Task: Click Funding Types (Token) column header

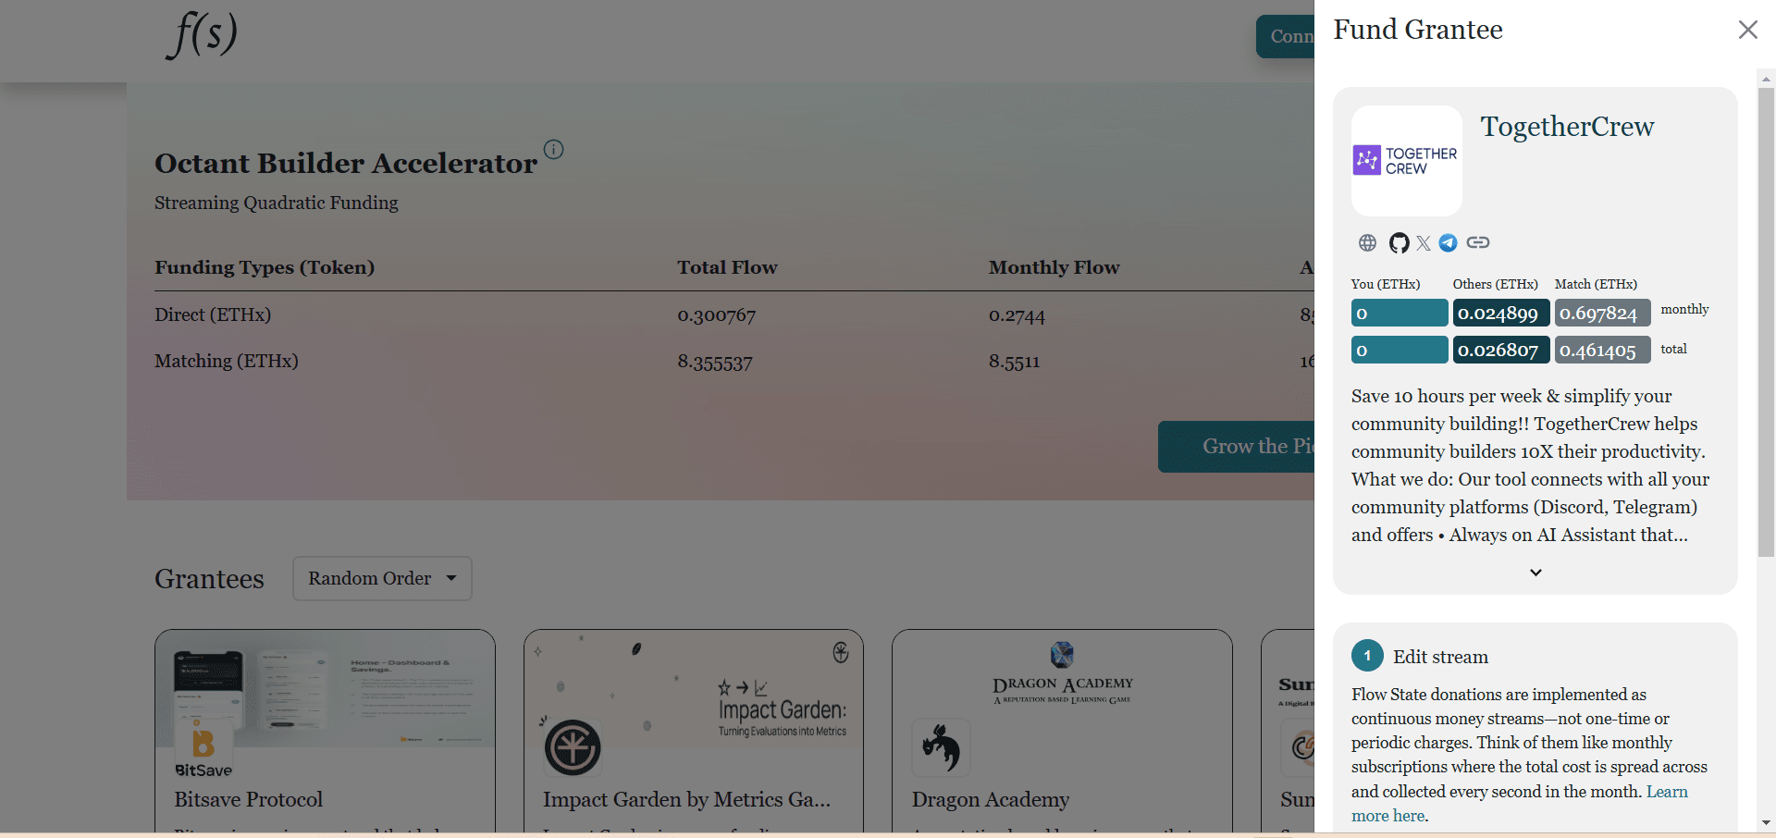Action: coord(265,267)
